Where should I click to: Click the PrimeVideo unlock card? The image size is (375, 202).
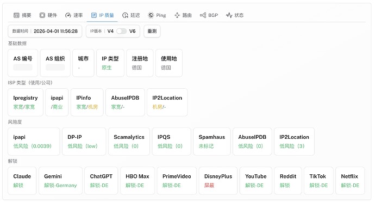(x=177, y=181)
